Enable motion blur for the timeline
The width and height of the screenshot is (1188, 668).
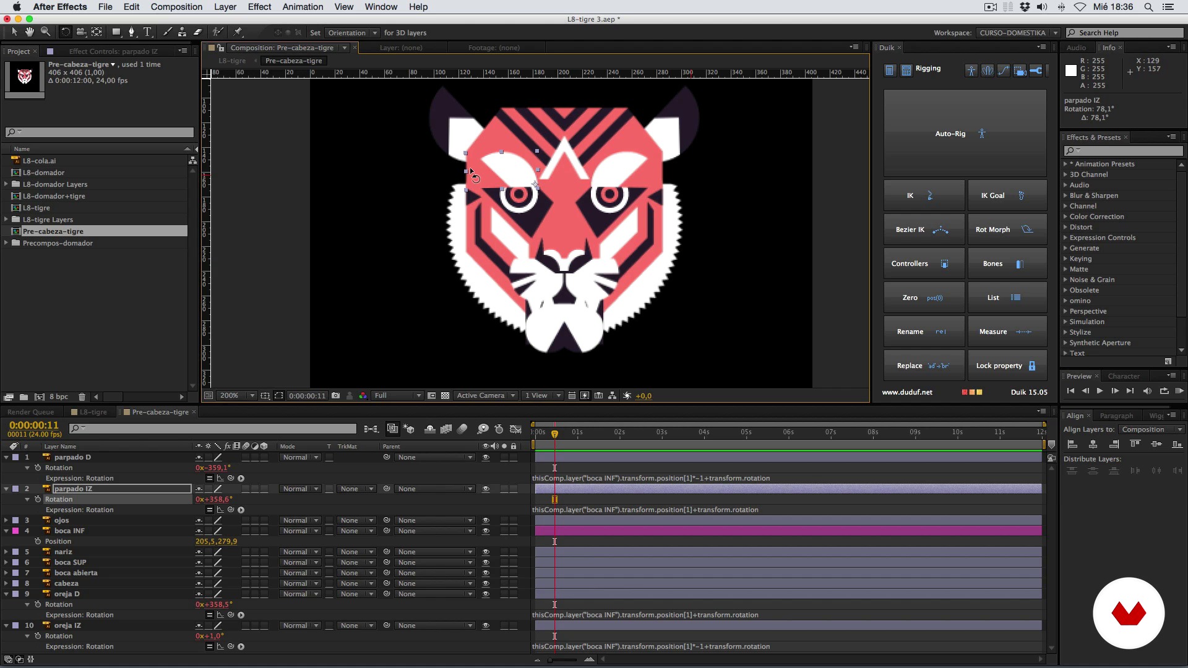[x=462, y=429]
